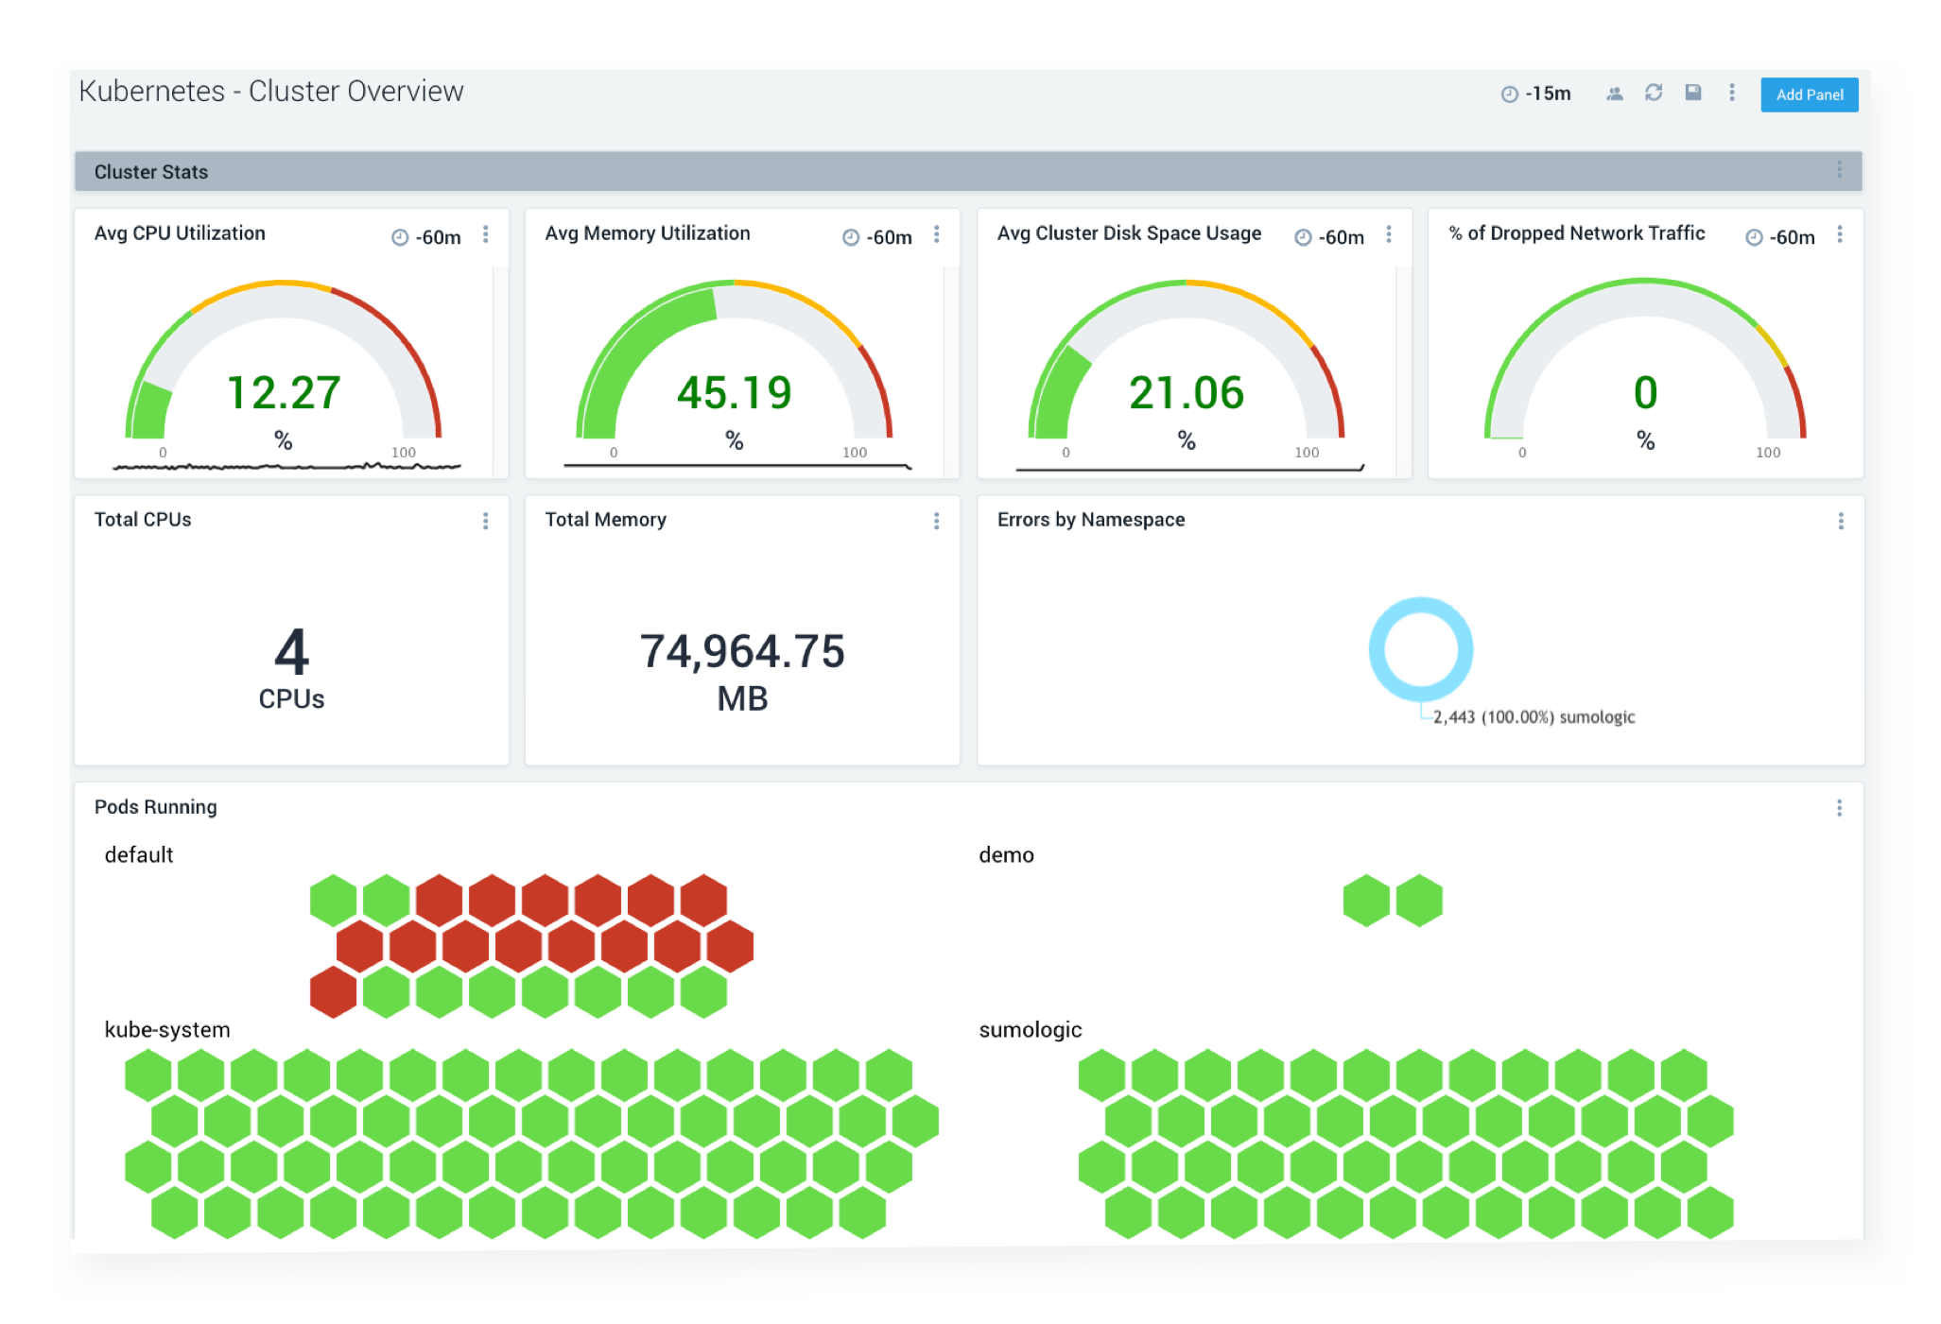Screen dimensions: 1941x1324
Task: Click the Add Panel button
Action: pos(1809,95)
